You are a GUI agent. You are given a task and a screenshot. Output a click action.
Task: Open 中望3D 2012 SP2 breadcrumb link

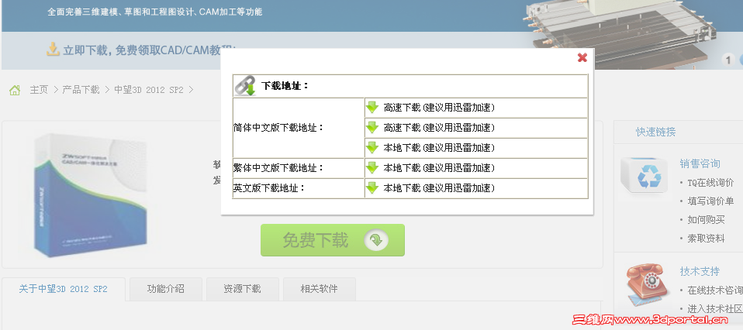pos(149,90)
